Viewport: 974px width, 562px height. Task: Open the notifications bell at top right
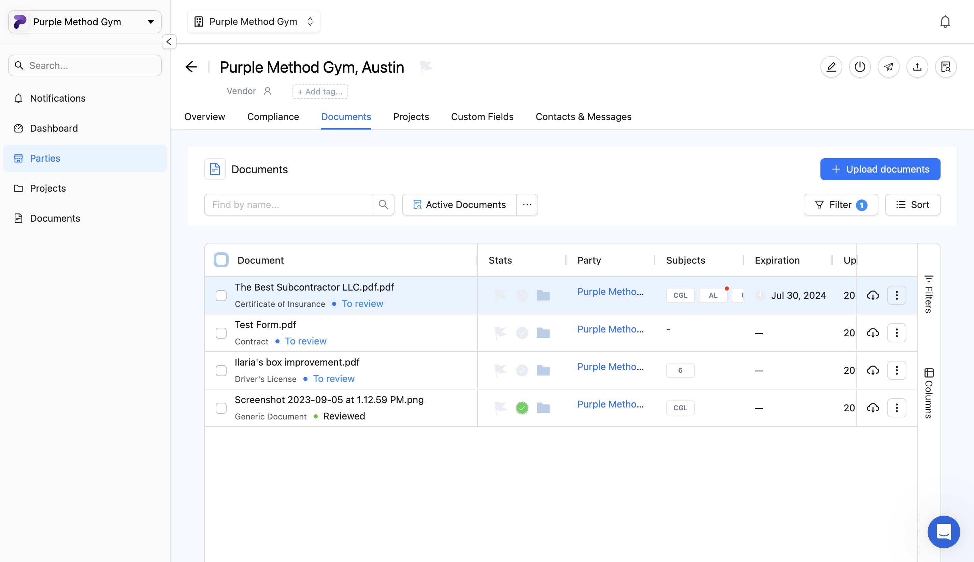[945, 22]
